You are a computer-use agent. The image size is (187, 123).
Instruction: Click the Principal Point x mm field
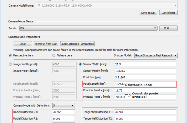pyautogui.click(x=145, y=90)
